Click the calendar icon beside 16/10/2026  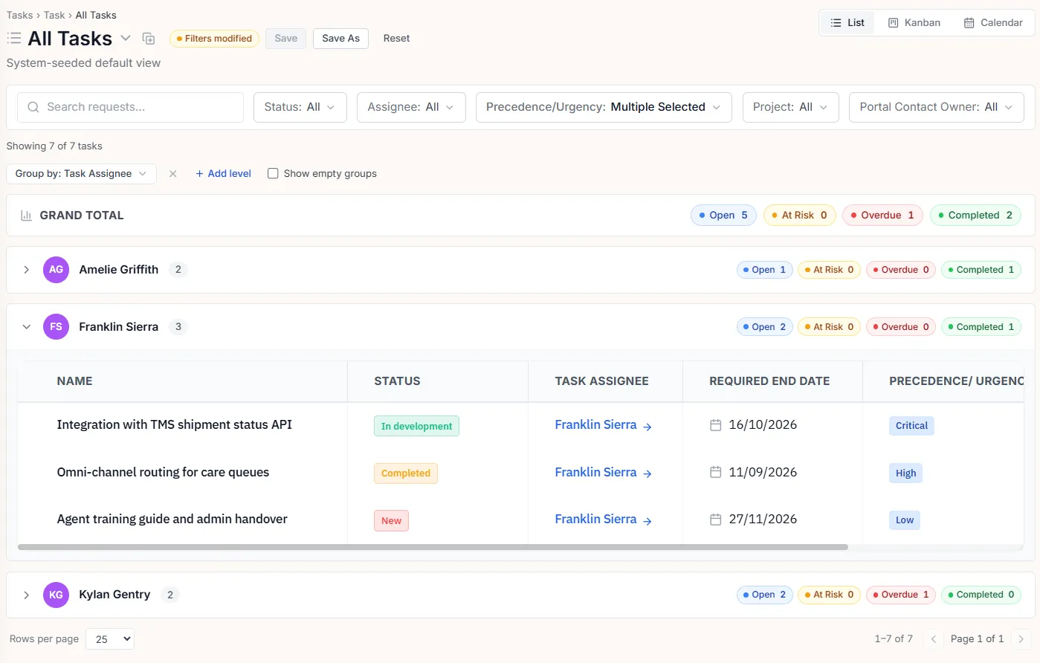pos(716,425)
